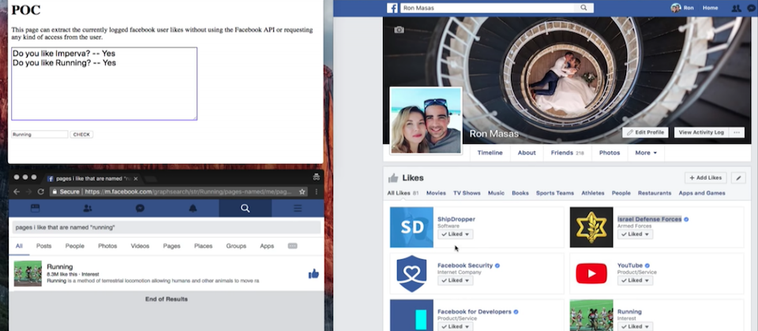The height and width of the screenshot is (331, 758).
Task: Click the pencil edit icon in the Likes section
Action: click(x=738, y=178)
